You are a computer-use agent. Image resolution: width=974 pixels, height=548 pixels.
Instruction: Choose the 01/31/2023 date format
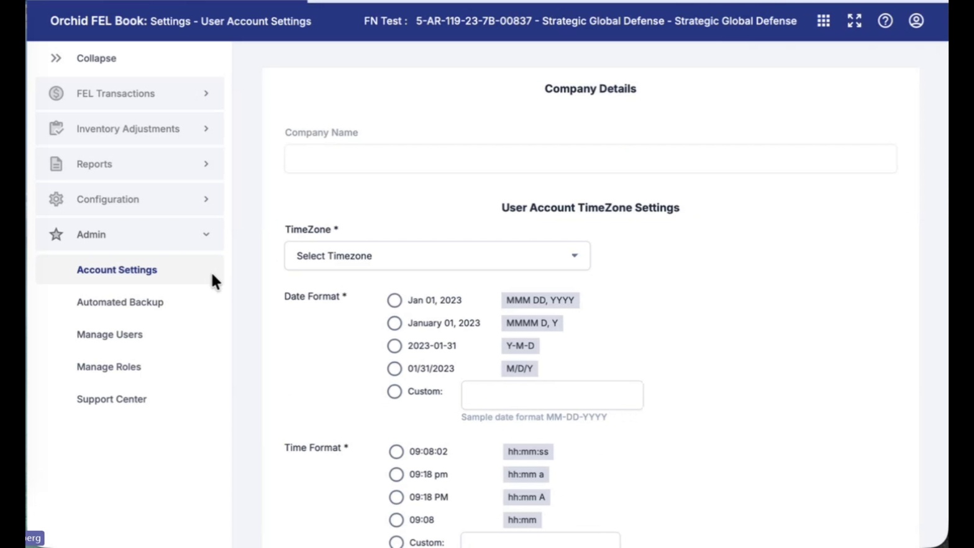[394, 368]
